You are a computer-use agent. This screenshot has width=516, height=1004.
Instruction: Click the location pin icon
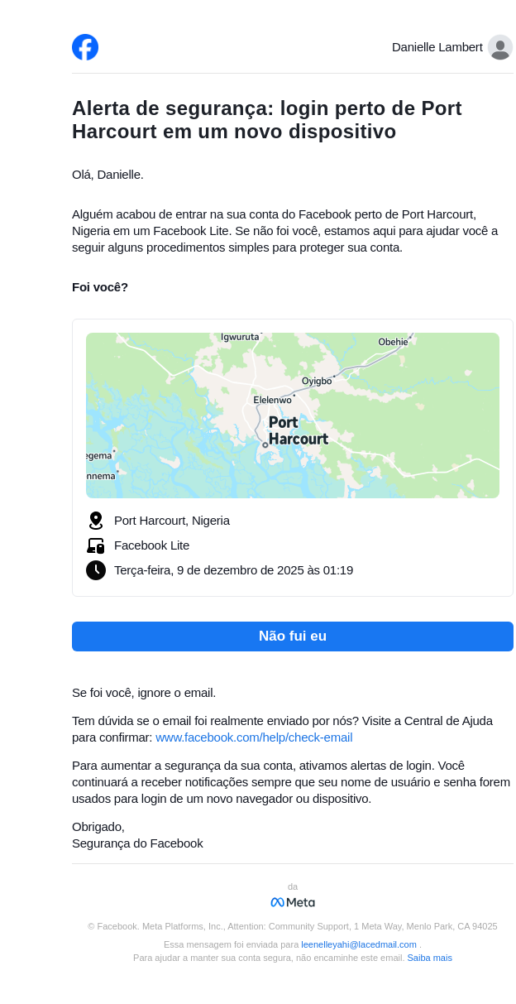point(96,521)
